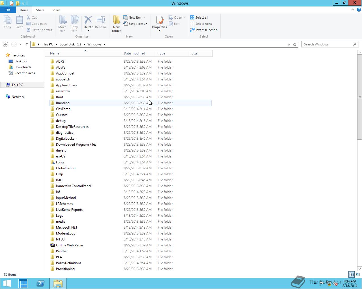Select Network in navigation pane

coord(18,97)
